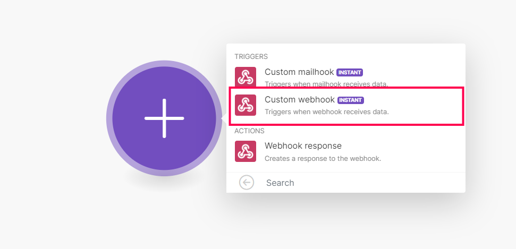Viewport: 516px width, 249px height.
Task: Click 'Triggers when mailhook receives data.' text
Action: (x=326, y=84)
